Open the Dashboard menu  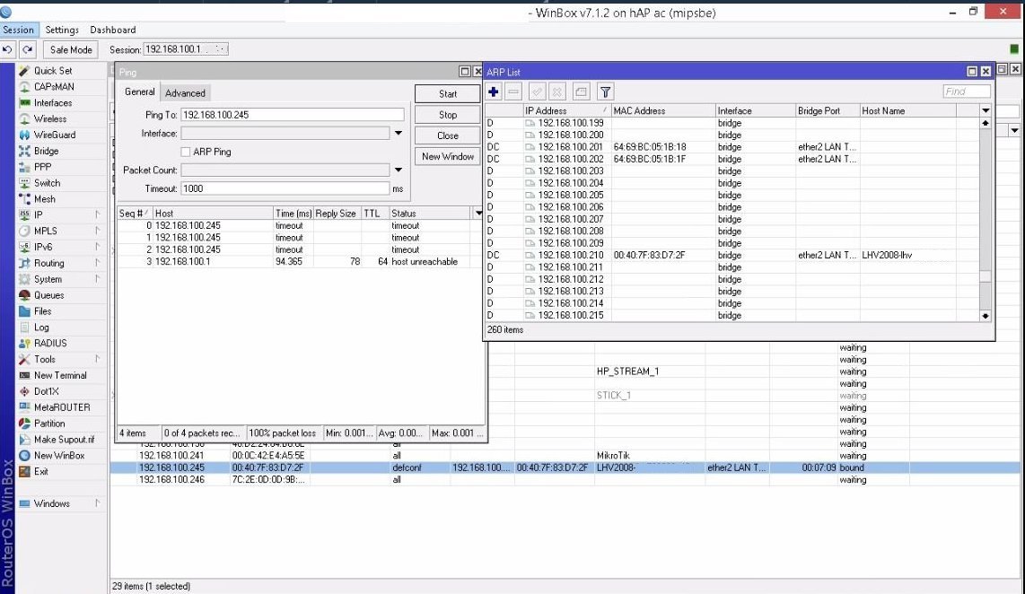(x=113, y=30)
